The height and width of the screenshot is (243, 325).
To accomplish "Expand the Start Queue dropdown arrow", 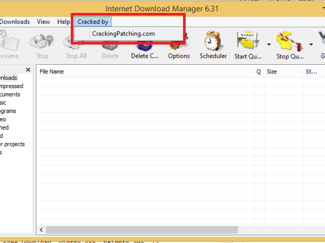I will pyautogui.click(x=269, y=44).
